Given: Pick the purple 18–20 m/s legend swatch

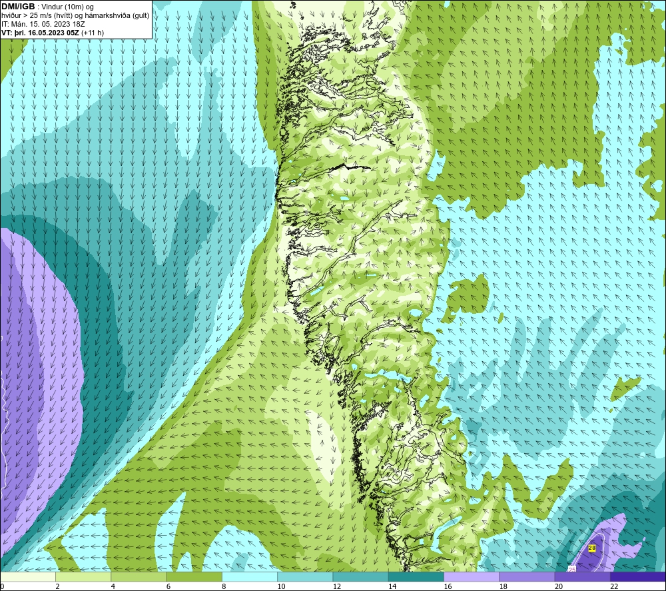Looking at the screenshot, I should [x=527, y=576].
